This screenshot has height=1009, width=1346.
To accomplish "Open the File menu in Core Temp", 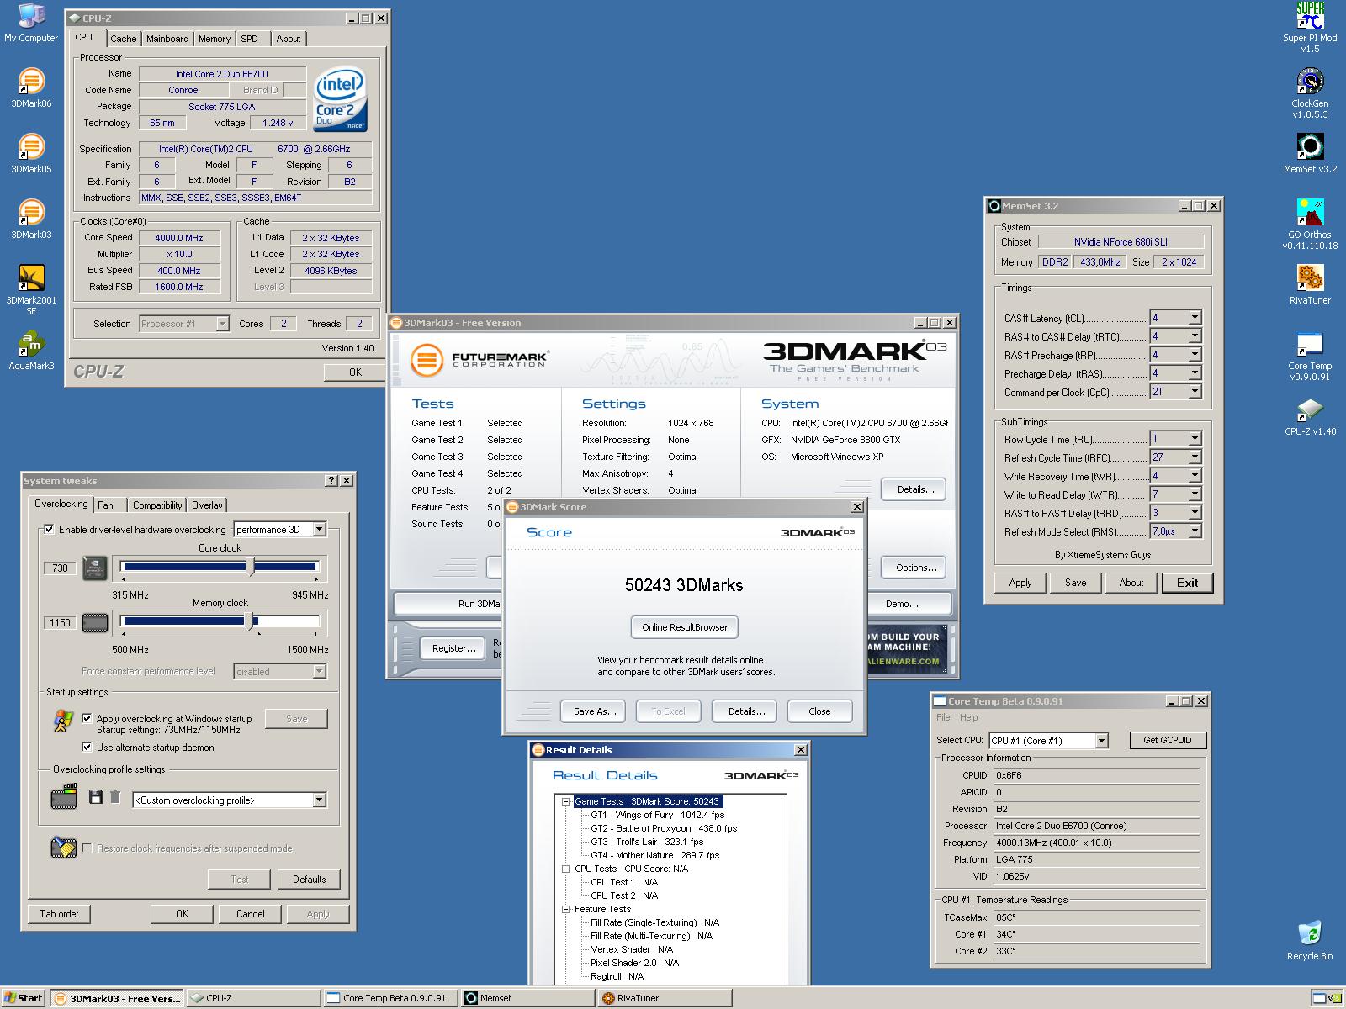I will tap(943, 717).
